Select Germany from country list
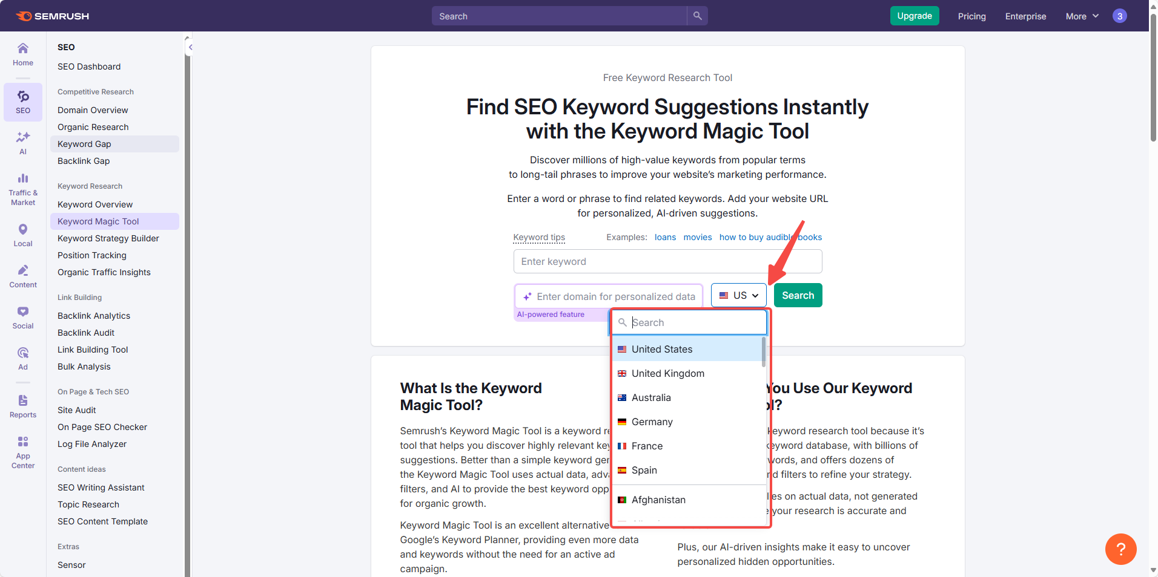The height and width of the screenshot is (577, 1158). coord(652,422)
